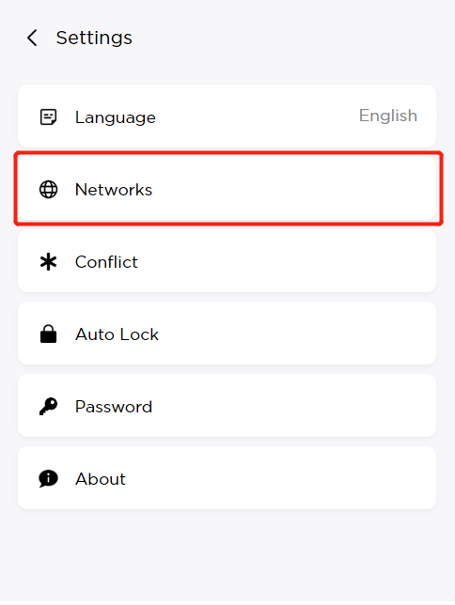Image resolution: width=455 pixels, height=605 pixels.
Task: Click the Auto Lock padlock icon
Action: click(48, 334)
